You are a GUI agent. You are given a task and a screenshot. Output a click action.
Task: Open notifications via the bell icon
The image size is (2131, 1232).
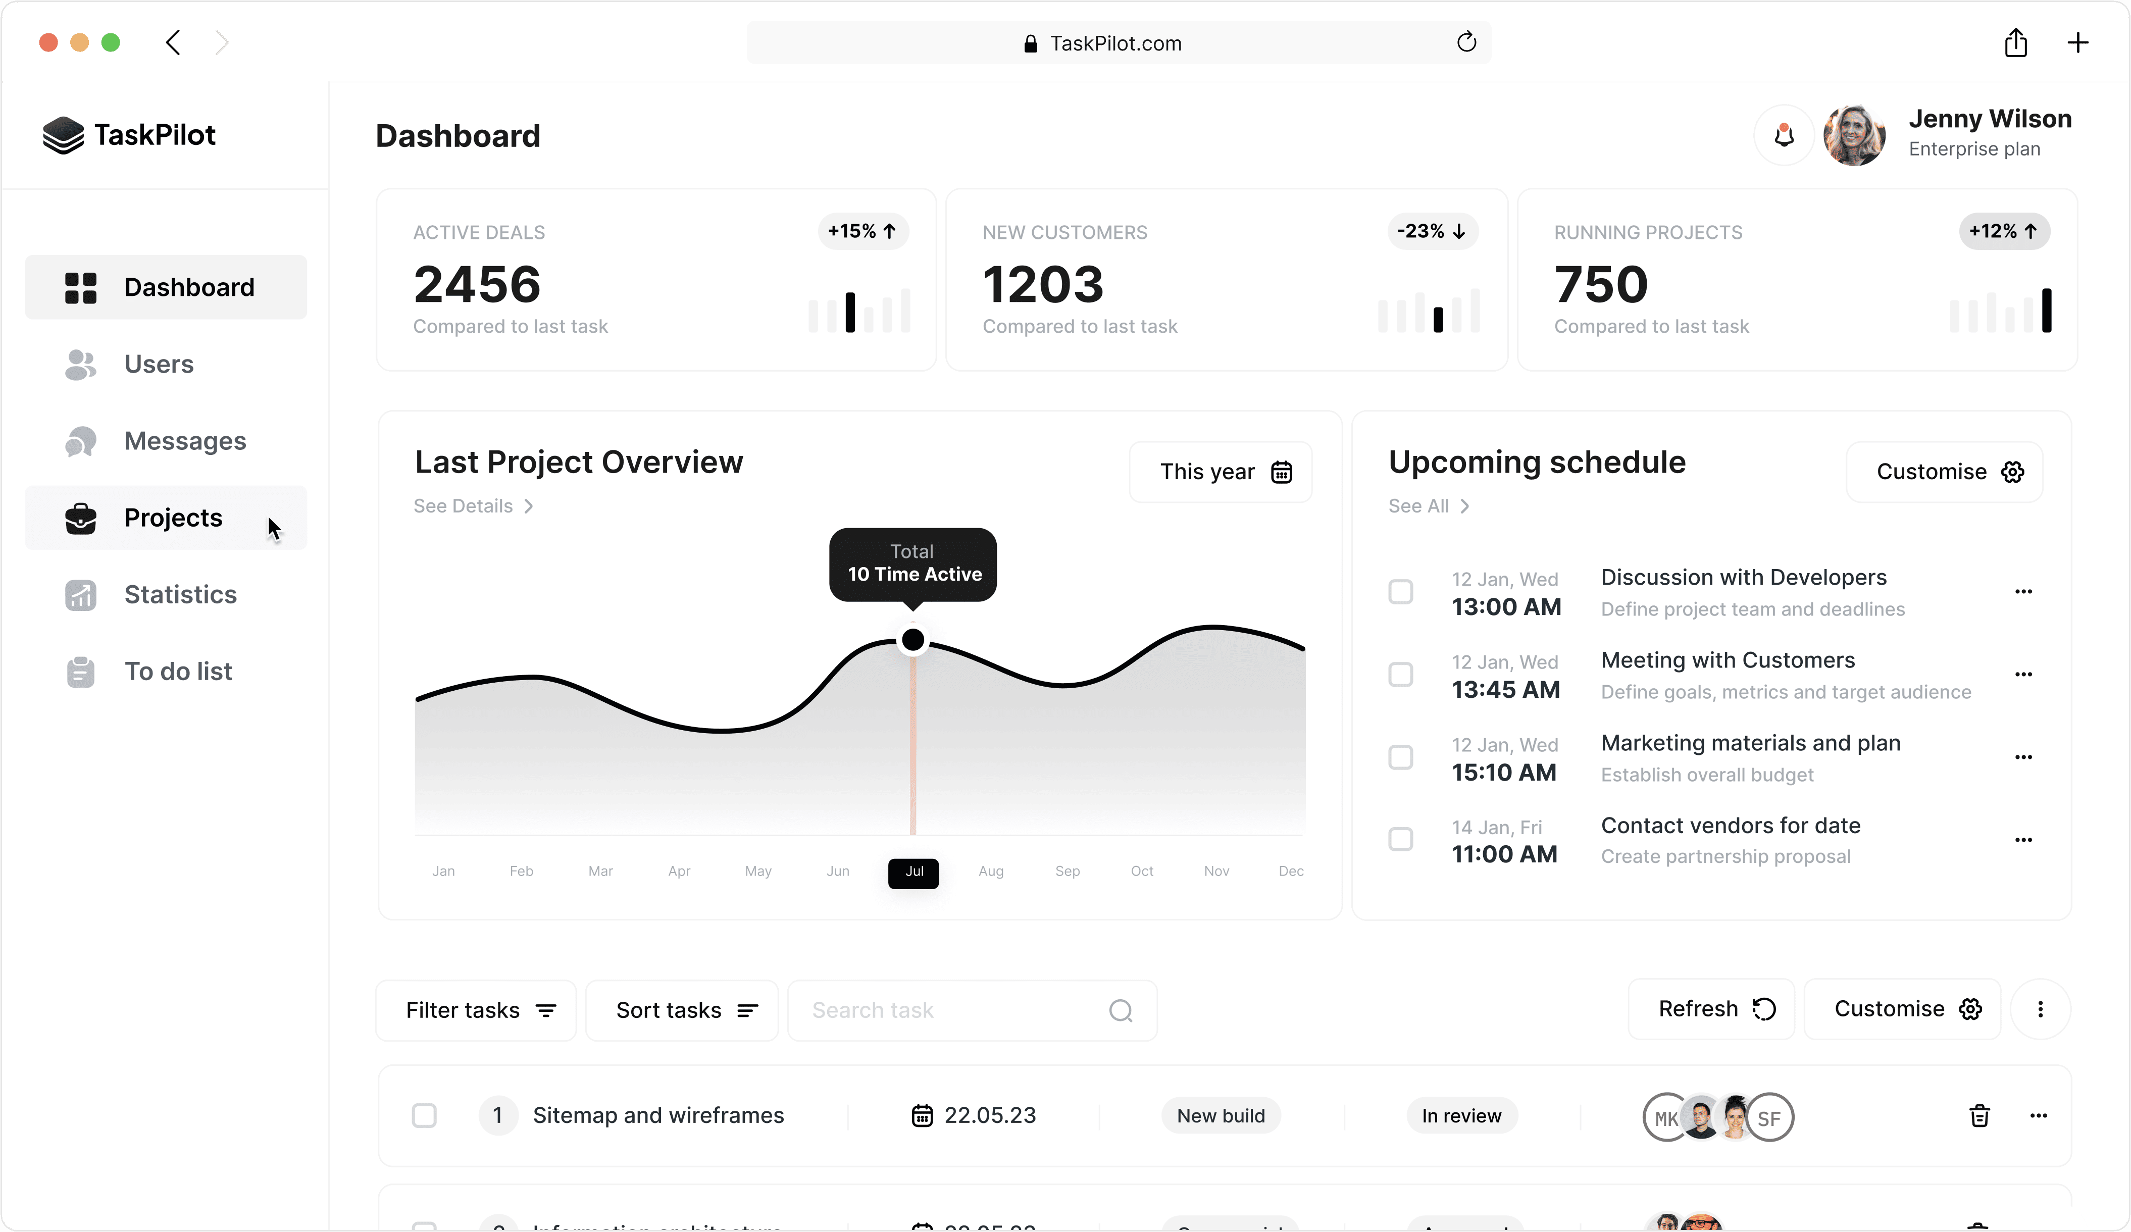[1784, 135]
